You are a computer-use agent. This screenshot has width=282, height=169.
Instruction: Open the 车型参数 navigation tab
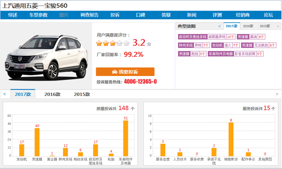coord(38,15)
